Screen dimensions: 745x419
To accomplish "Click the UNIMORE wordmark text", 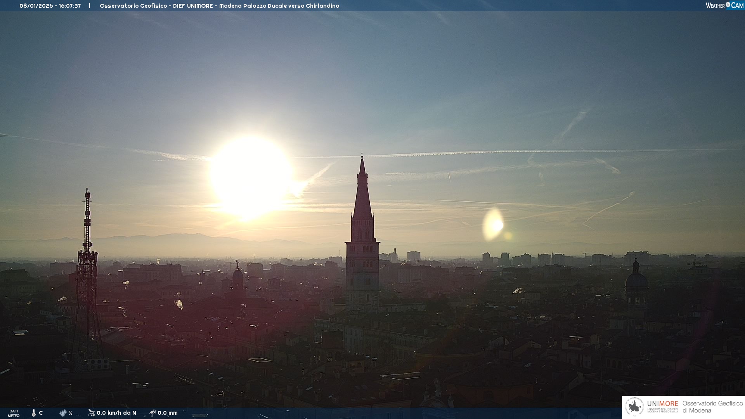I will [662, 404].
